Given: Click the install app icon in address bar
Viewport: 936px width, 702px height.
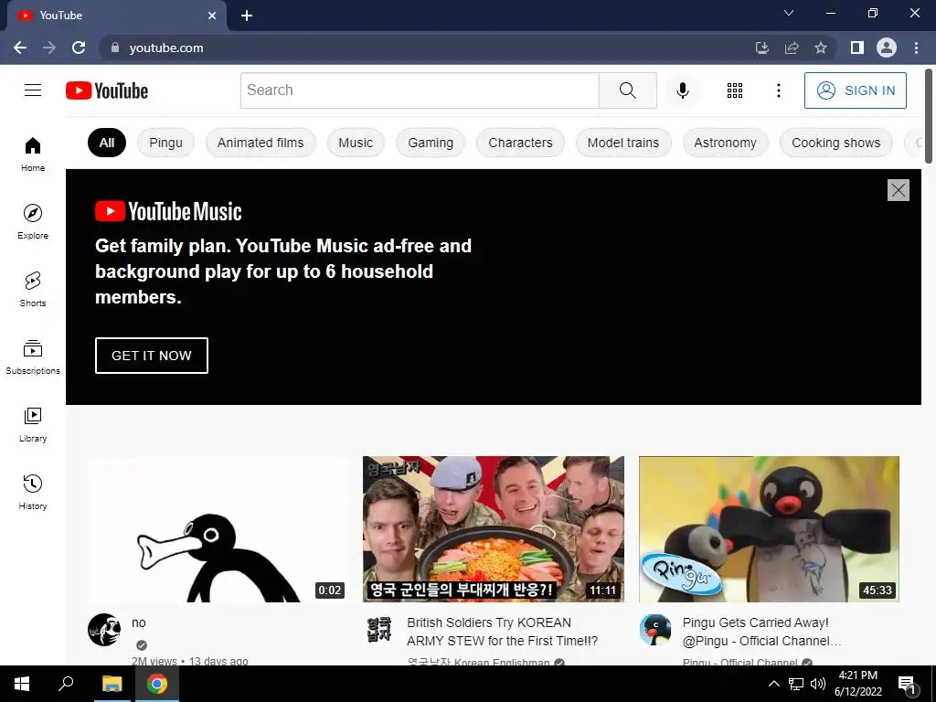Looking at the screenshot, I should click(x=762, y=48).
